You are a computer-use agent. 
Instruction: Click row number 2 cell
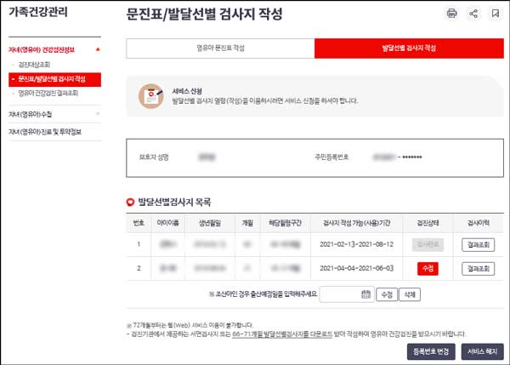[139, 268]
